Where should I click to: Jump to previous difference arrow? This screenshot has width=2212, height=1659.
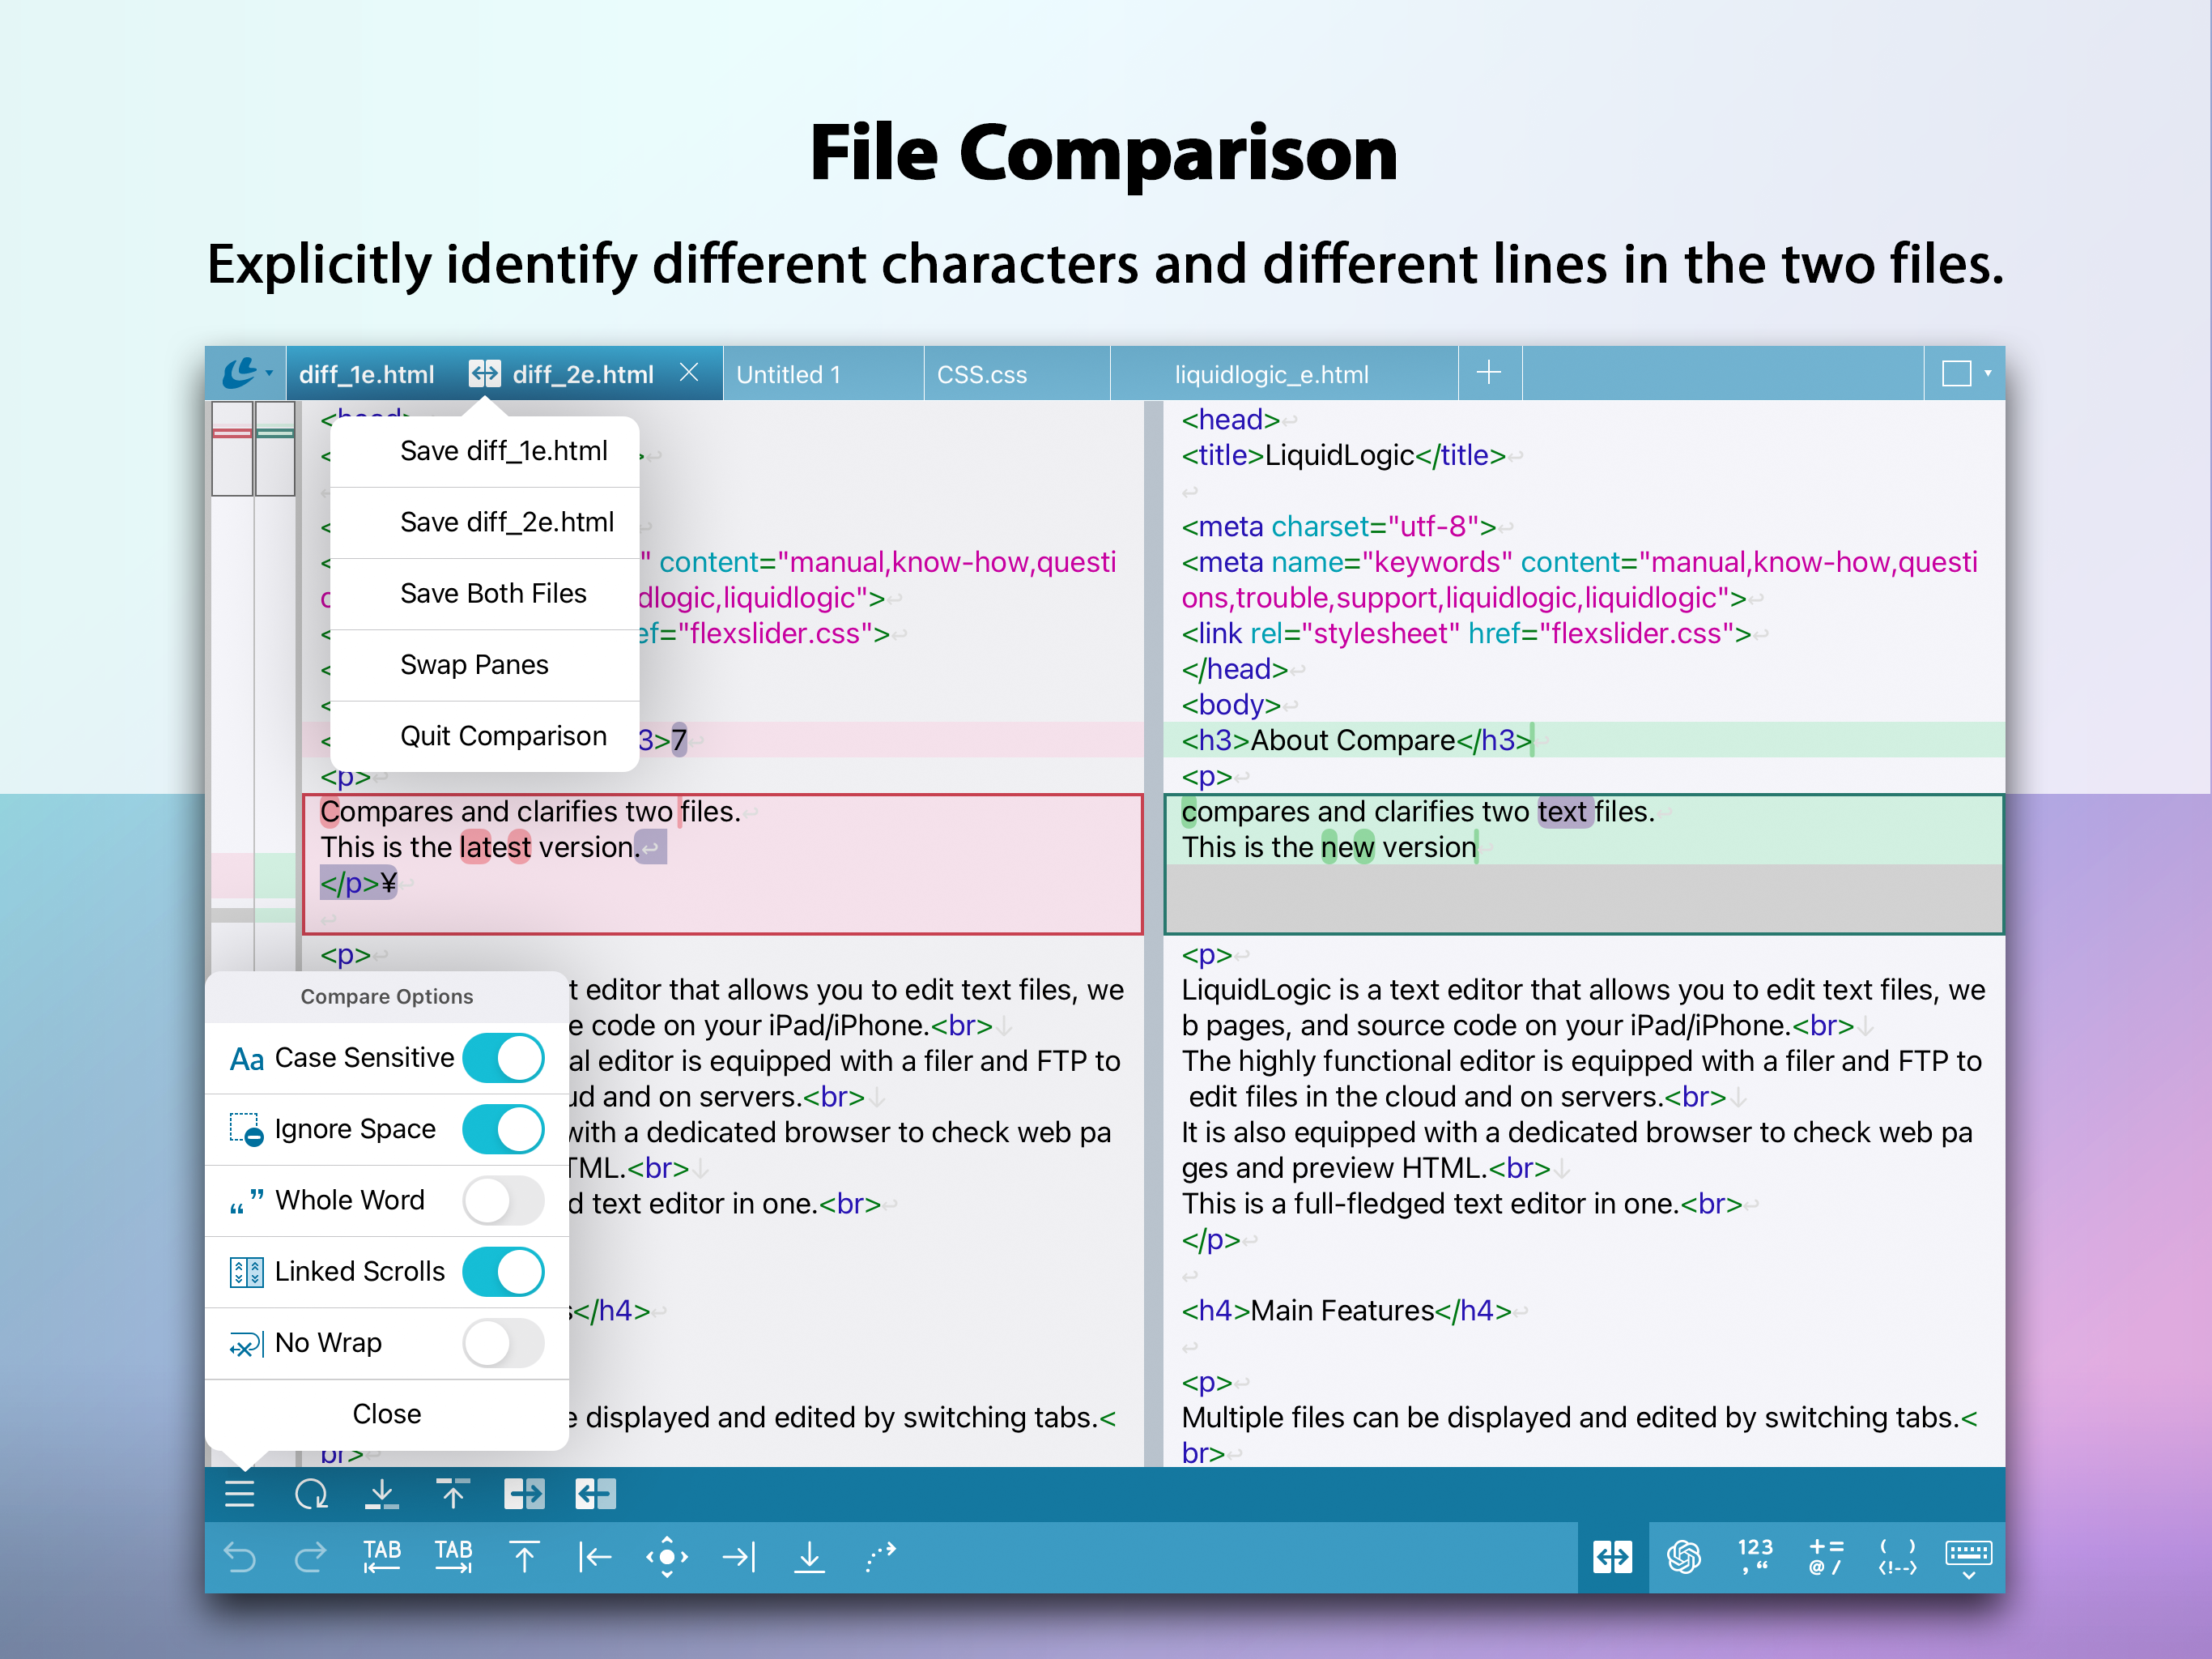(x=453, y=1494)
